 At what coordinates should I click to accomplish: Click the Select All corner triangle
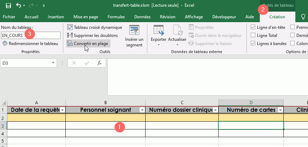click(x=4, y=103)
